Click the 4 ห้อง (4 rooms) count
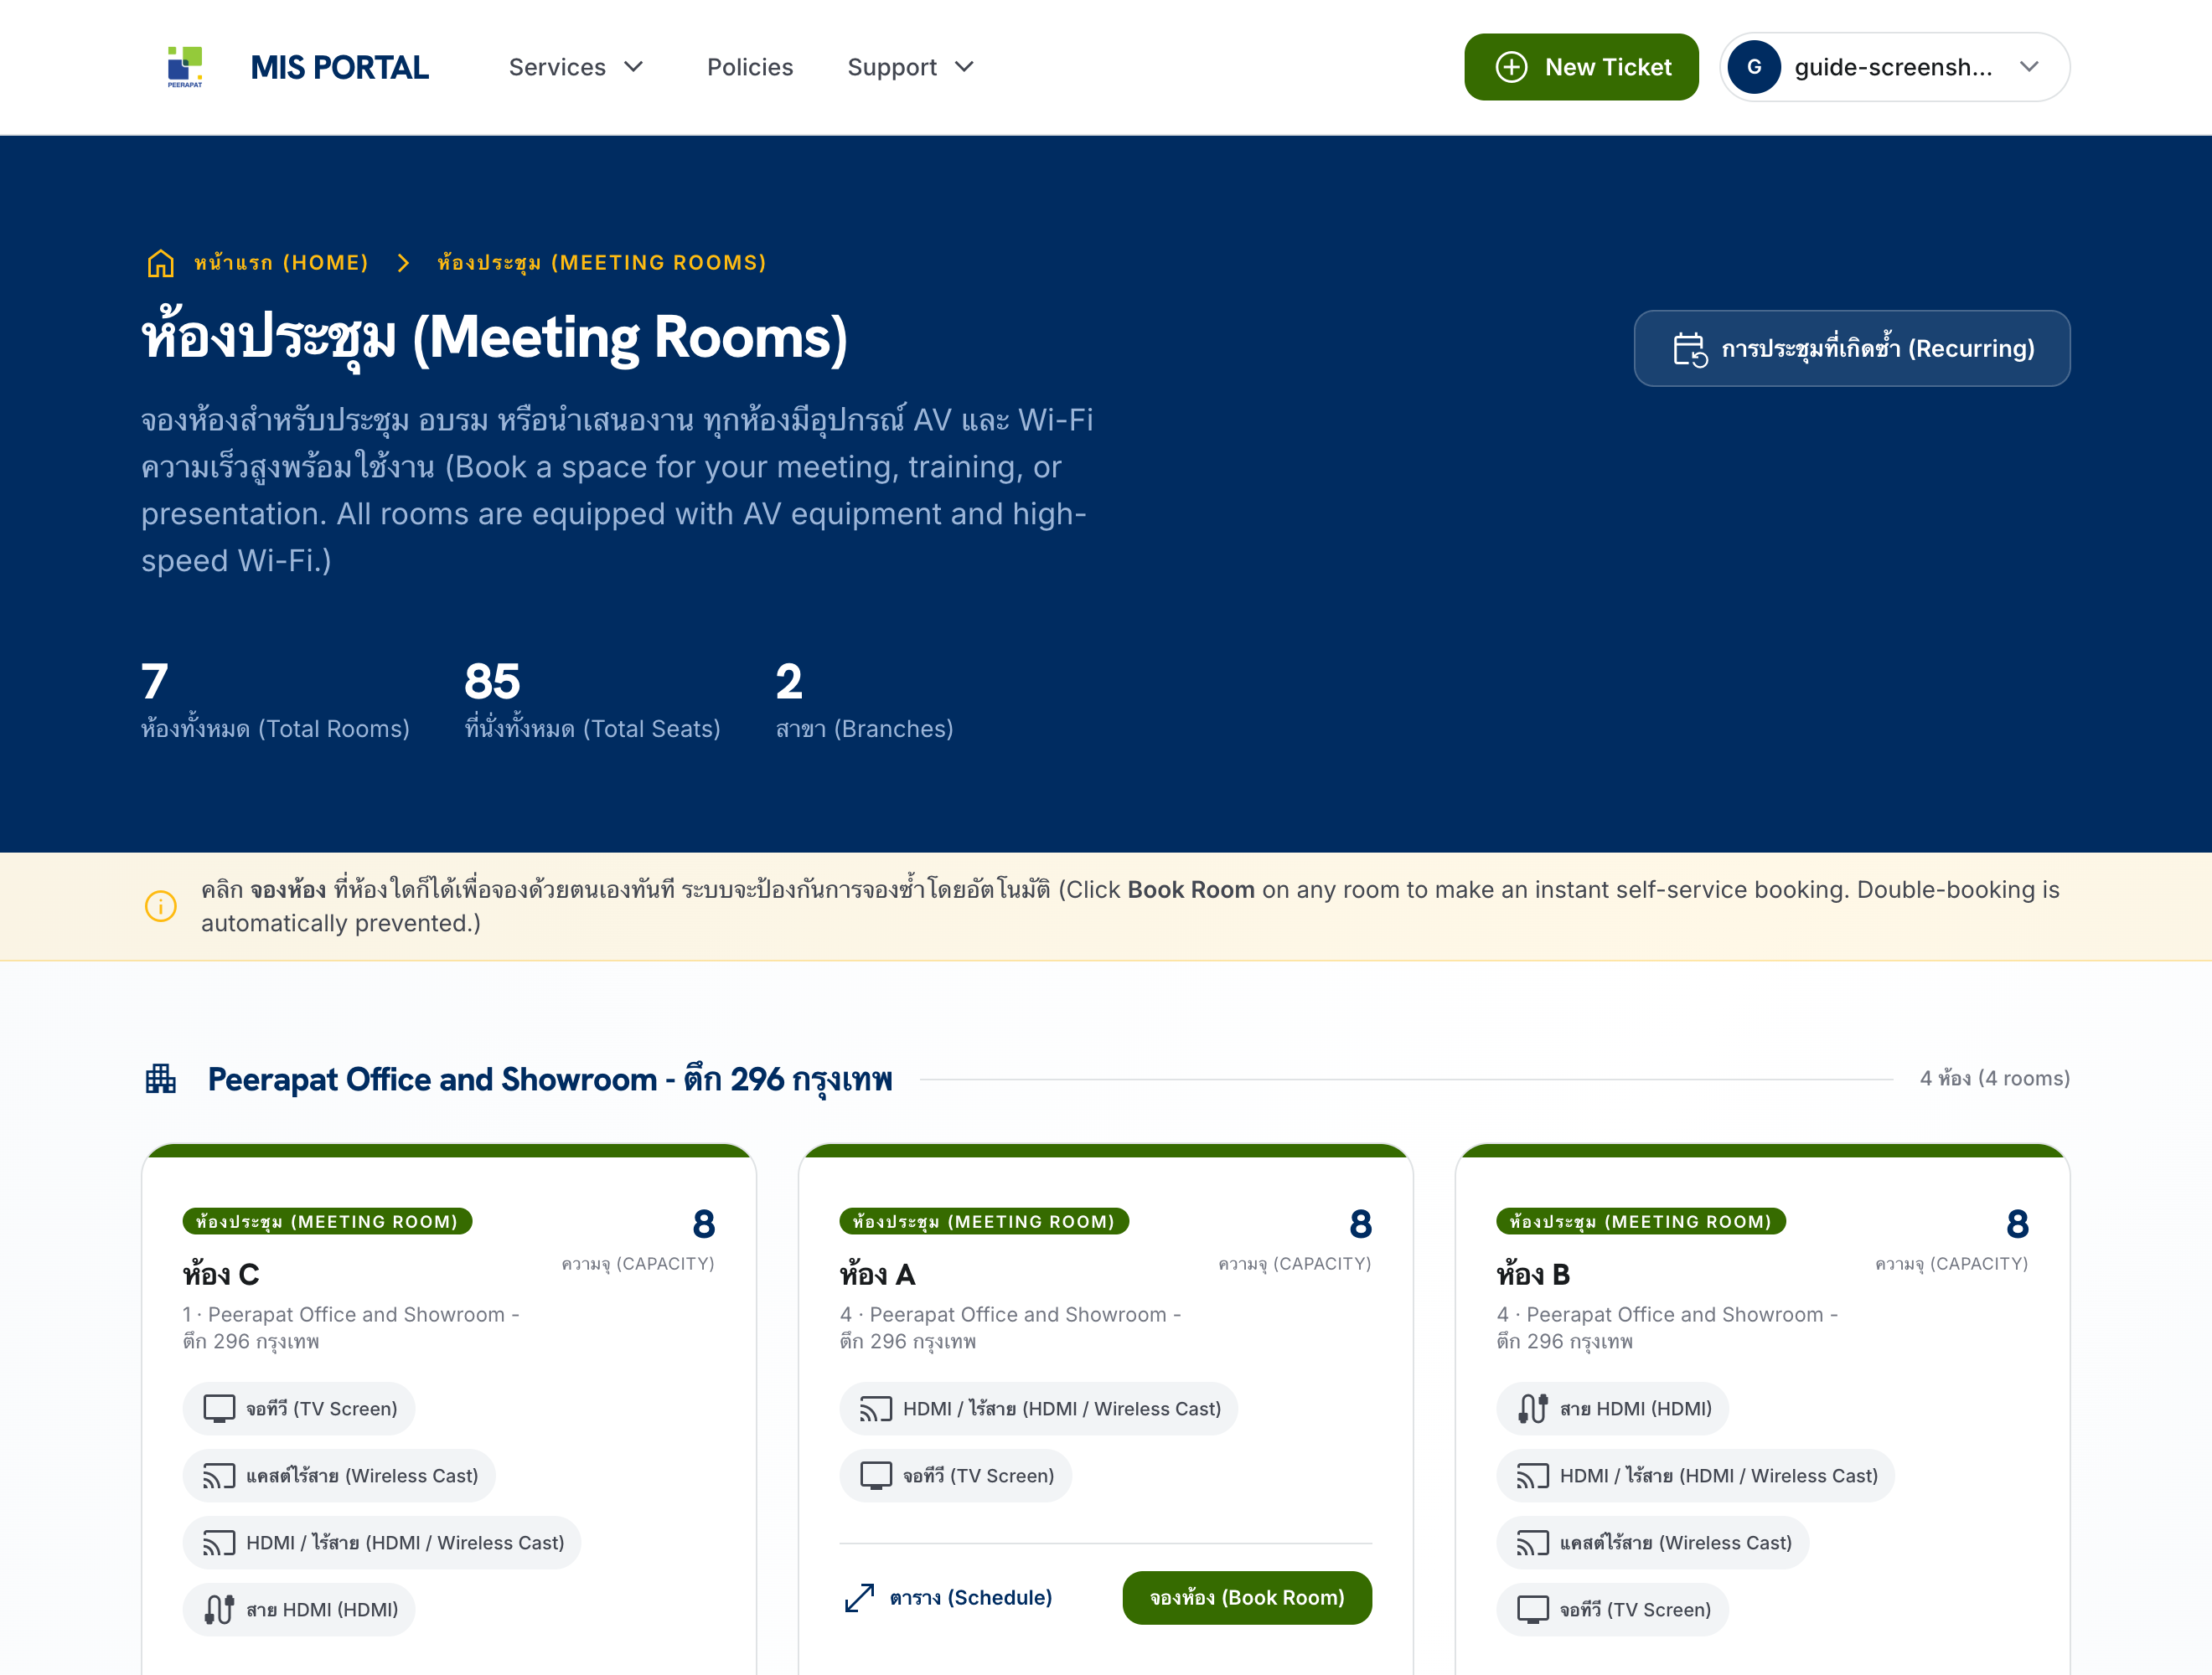The image size is (2212, 1675). pyautogui.click(x=1994, y=1079)
